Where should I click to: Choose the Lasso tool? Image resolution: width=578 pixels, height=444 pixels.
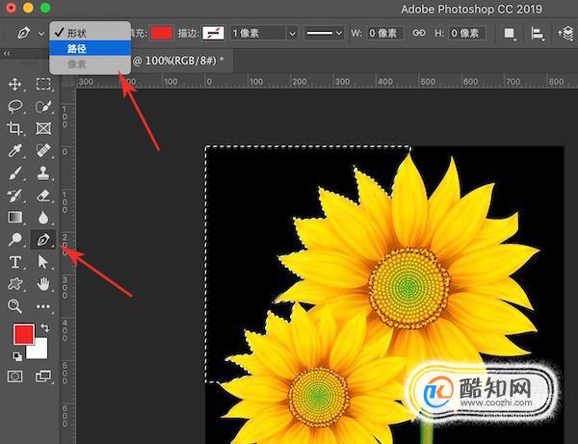(x=14, y=107)
